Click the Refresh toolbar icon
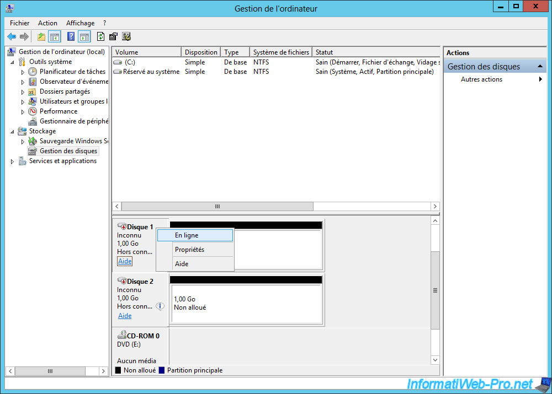The image size is (552, 394). pyautogui.click(x=100, y=37)
